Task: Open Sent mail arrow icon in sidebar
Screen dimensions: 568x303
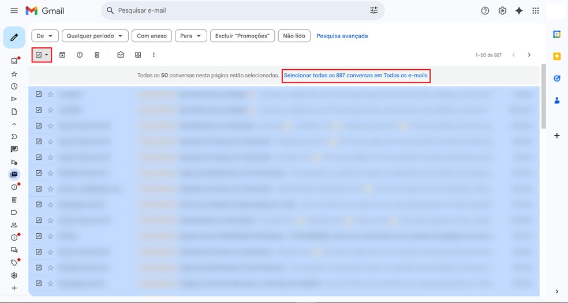Action: (x=14, y=99)
